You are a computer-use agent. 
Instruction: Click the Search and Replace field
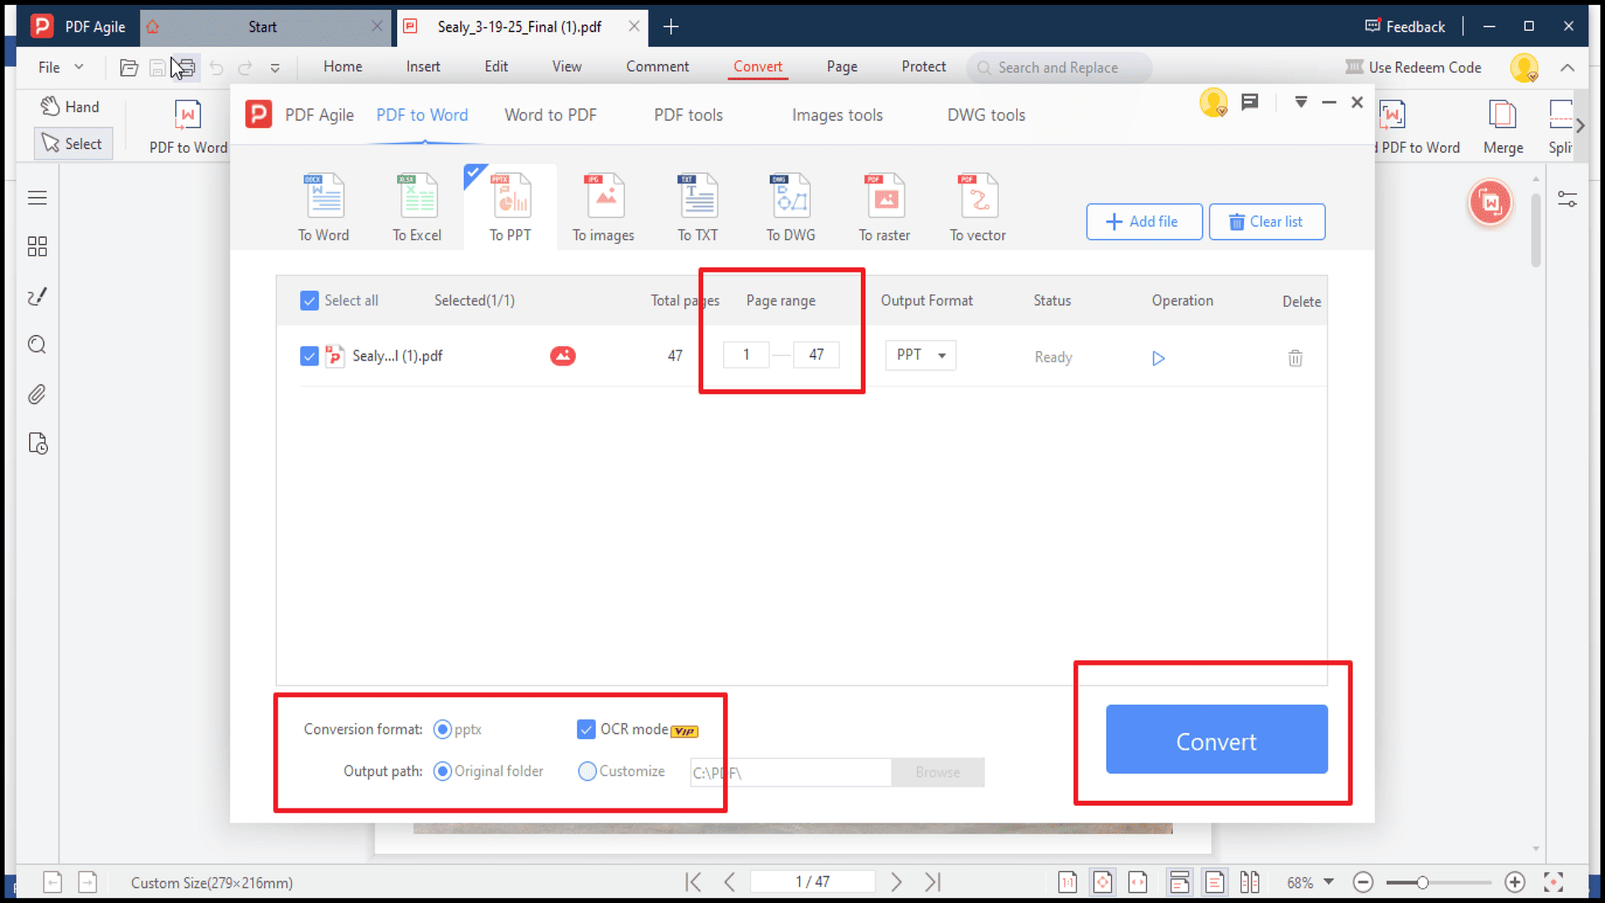pos(1058,68)
